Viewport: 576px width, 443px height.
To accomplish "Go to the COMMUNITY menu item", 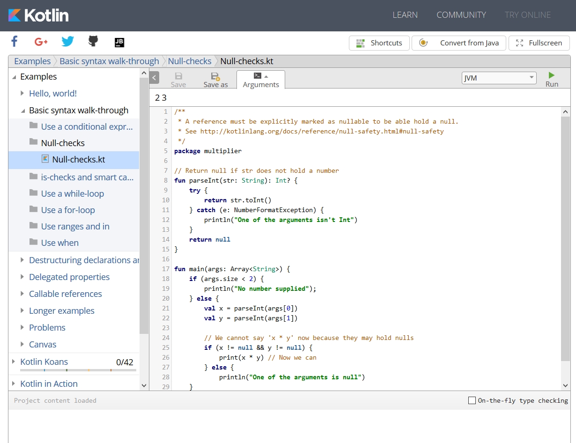I will (x=461, y=15).
